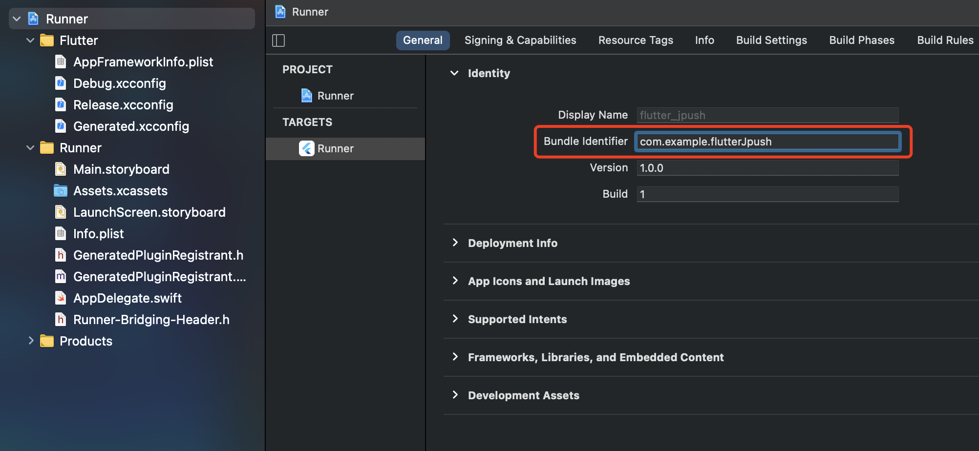Click the Debug.xcconfig file icon
Viewport: 979px width, 451px height.
[61, 83]
